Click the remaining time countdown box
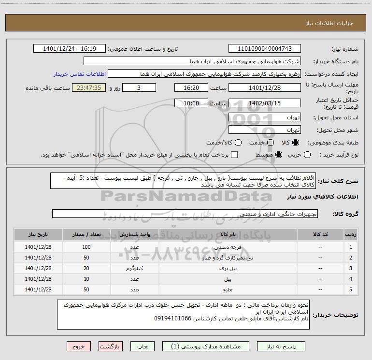Screen dimensions: 372x360 tap(88, 88)
